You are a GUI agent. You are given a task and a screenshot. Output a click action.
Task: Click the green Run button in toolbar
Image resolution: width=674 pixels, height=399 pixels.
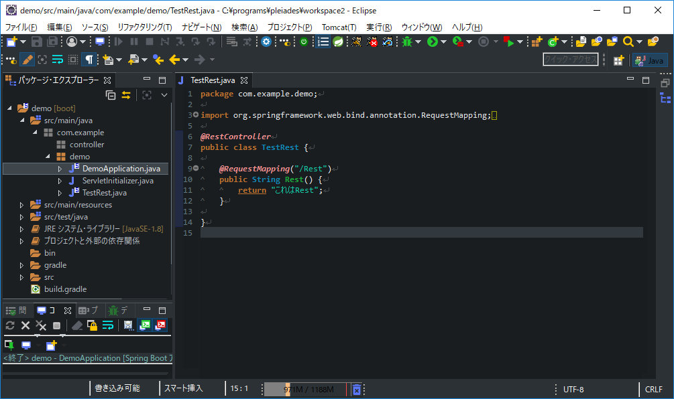pos(432,42)
